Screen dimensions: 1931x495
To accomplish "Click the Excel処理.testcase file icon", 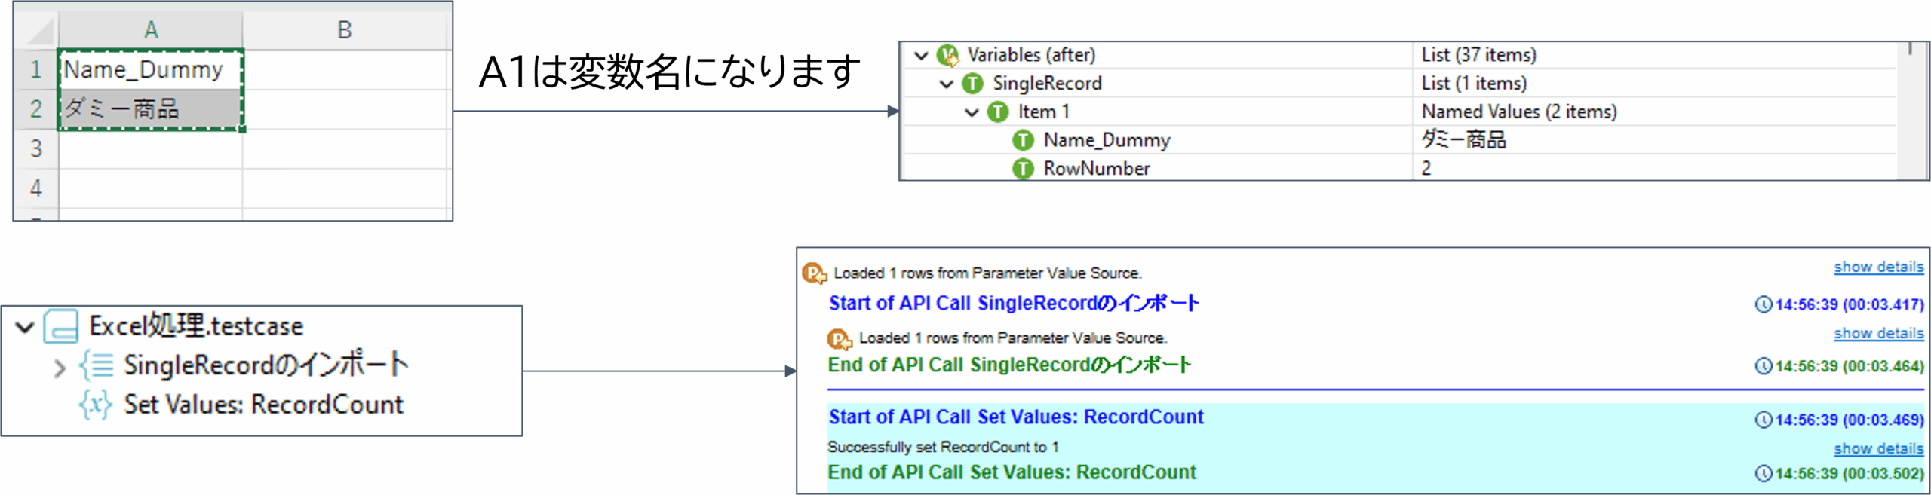I will 61,326.
